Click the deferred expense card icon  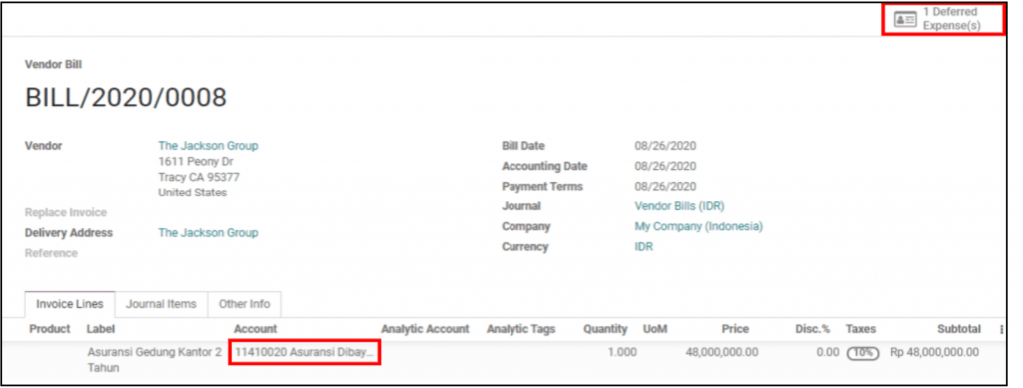pos(905,20)
